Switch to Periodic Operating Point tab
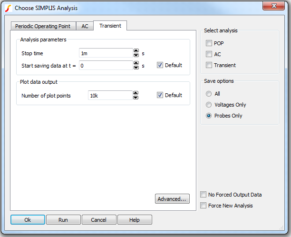Image resolution: width=291 pixels, height=237 pixels. (x=43, y=26)
